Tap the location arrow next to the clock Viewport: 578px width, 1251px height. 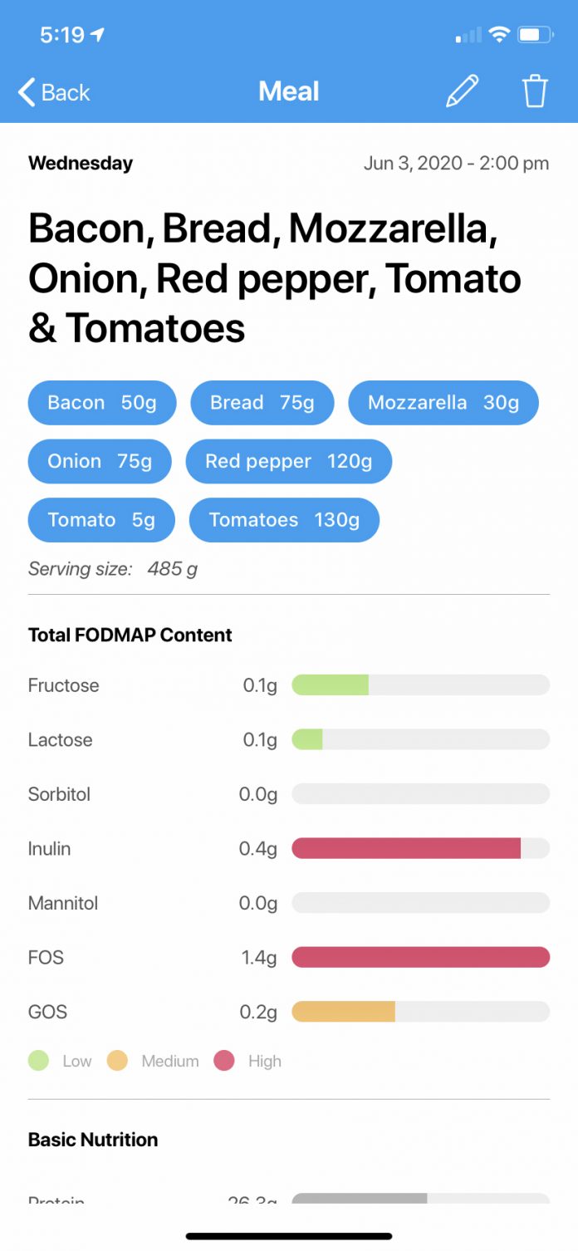point(96,33)
